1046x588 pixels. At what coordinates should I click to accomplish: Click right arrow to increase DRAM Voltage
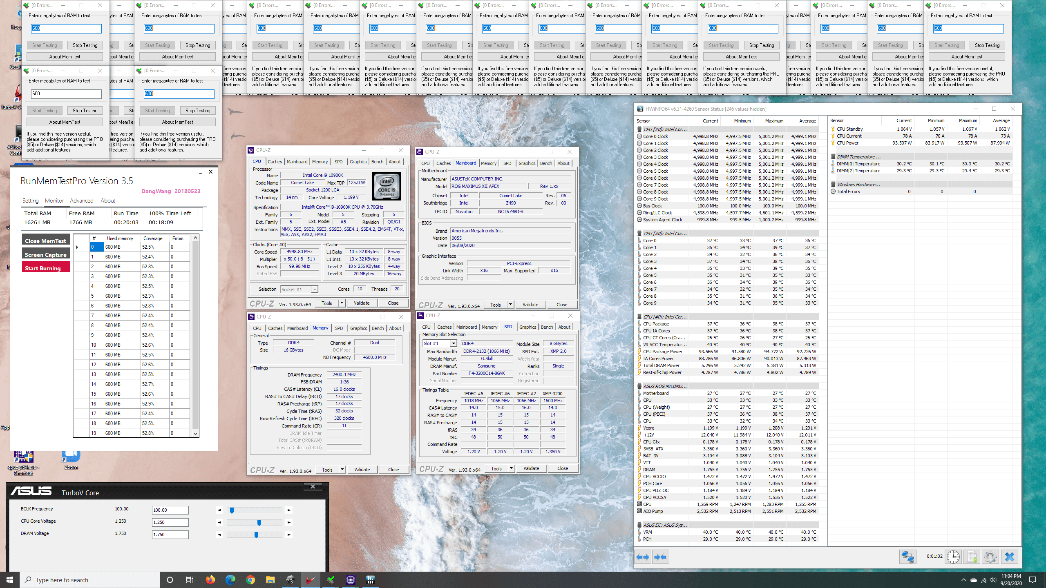coord(289,535)
